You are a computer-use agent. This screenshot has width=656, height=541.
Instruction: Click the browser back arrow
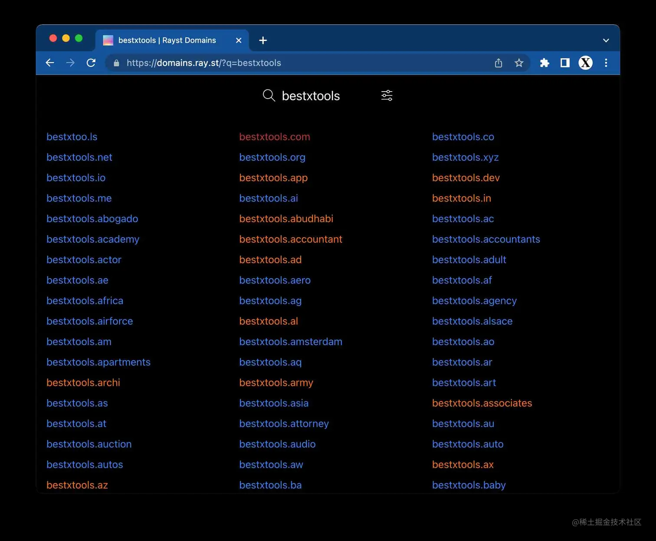point(50,63)
